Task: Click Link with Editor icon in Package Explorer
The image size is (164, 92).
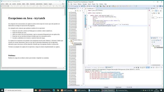Action: tap(78, 11)
